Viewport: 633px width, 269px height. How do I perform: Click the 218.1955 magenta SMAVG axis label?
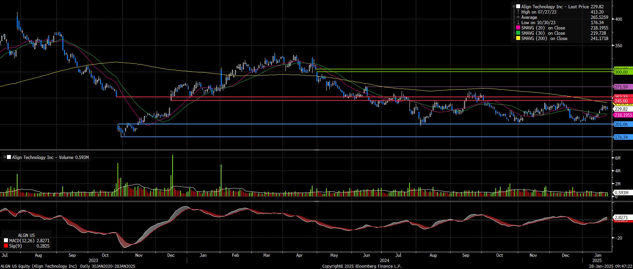pyautogui.click(x=623, y=115)
